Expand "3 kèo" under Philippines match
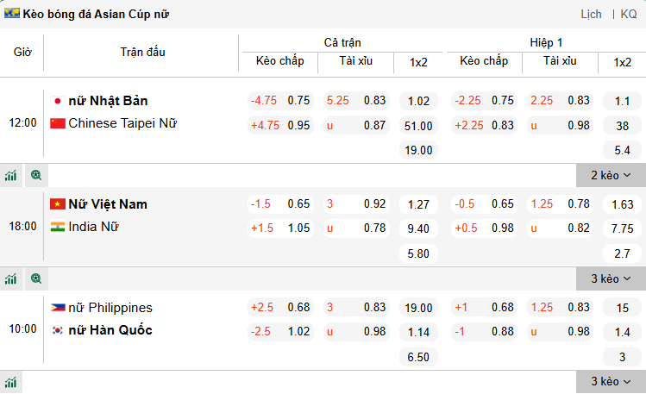 [611, 382]
